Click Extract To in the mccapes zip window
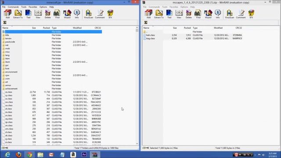Screen dimensions: 281x158 click(x=159, y=14)
